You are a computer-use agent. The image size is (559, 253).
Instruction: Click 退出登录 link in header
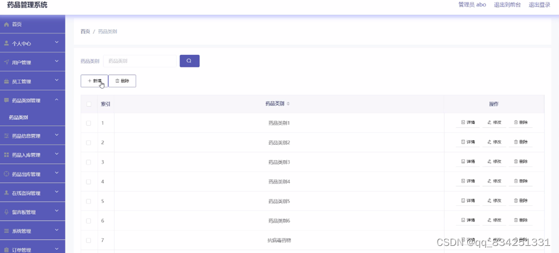click(x=539, y=5)
